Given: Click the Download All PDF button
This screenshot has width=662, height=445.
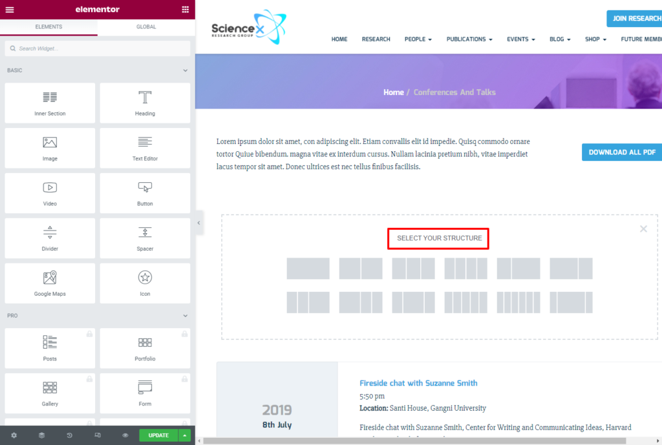Looking at the screenshot, I should click(x=622, y=152).
